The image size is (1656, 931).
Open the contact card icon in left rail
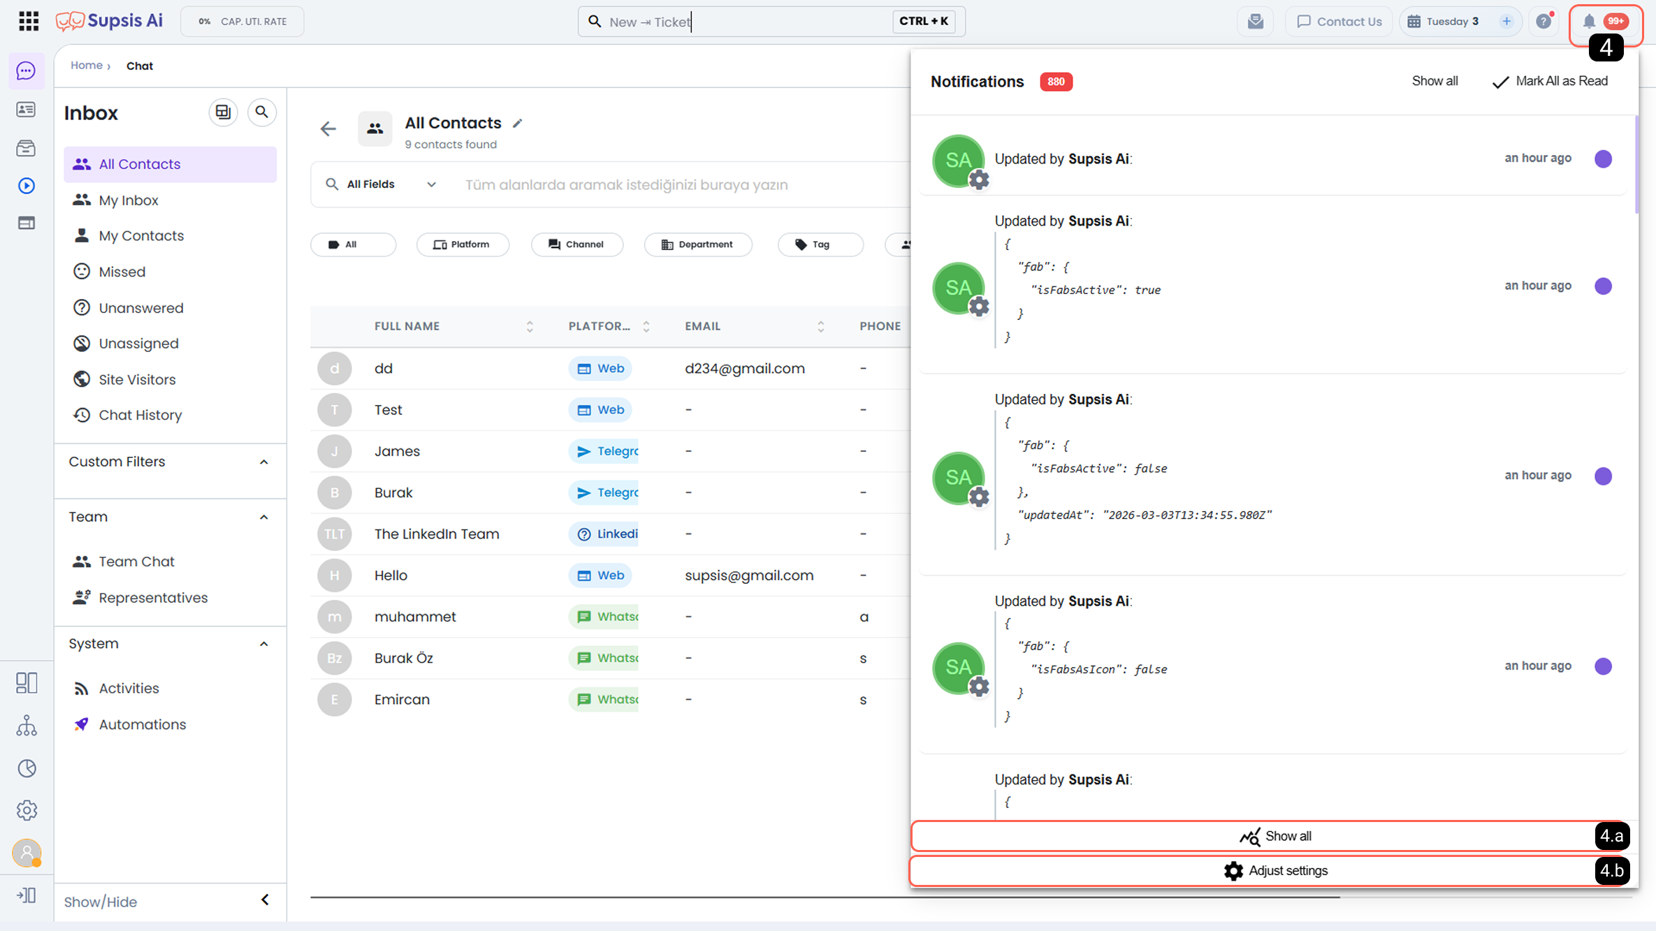[27, 110]
